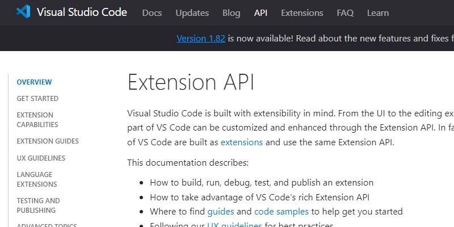Go to the Updates page
This screenshot has height=227, width=454.
click(x=192, y=13)
